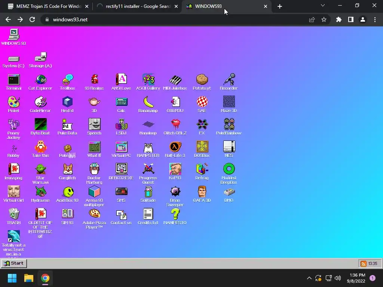Image resolution: width=383 pixels, height=287 pixels.
Task: Launch MIDI Jukebox icon
Action: (175, 82)
